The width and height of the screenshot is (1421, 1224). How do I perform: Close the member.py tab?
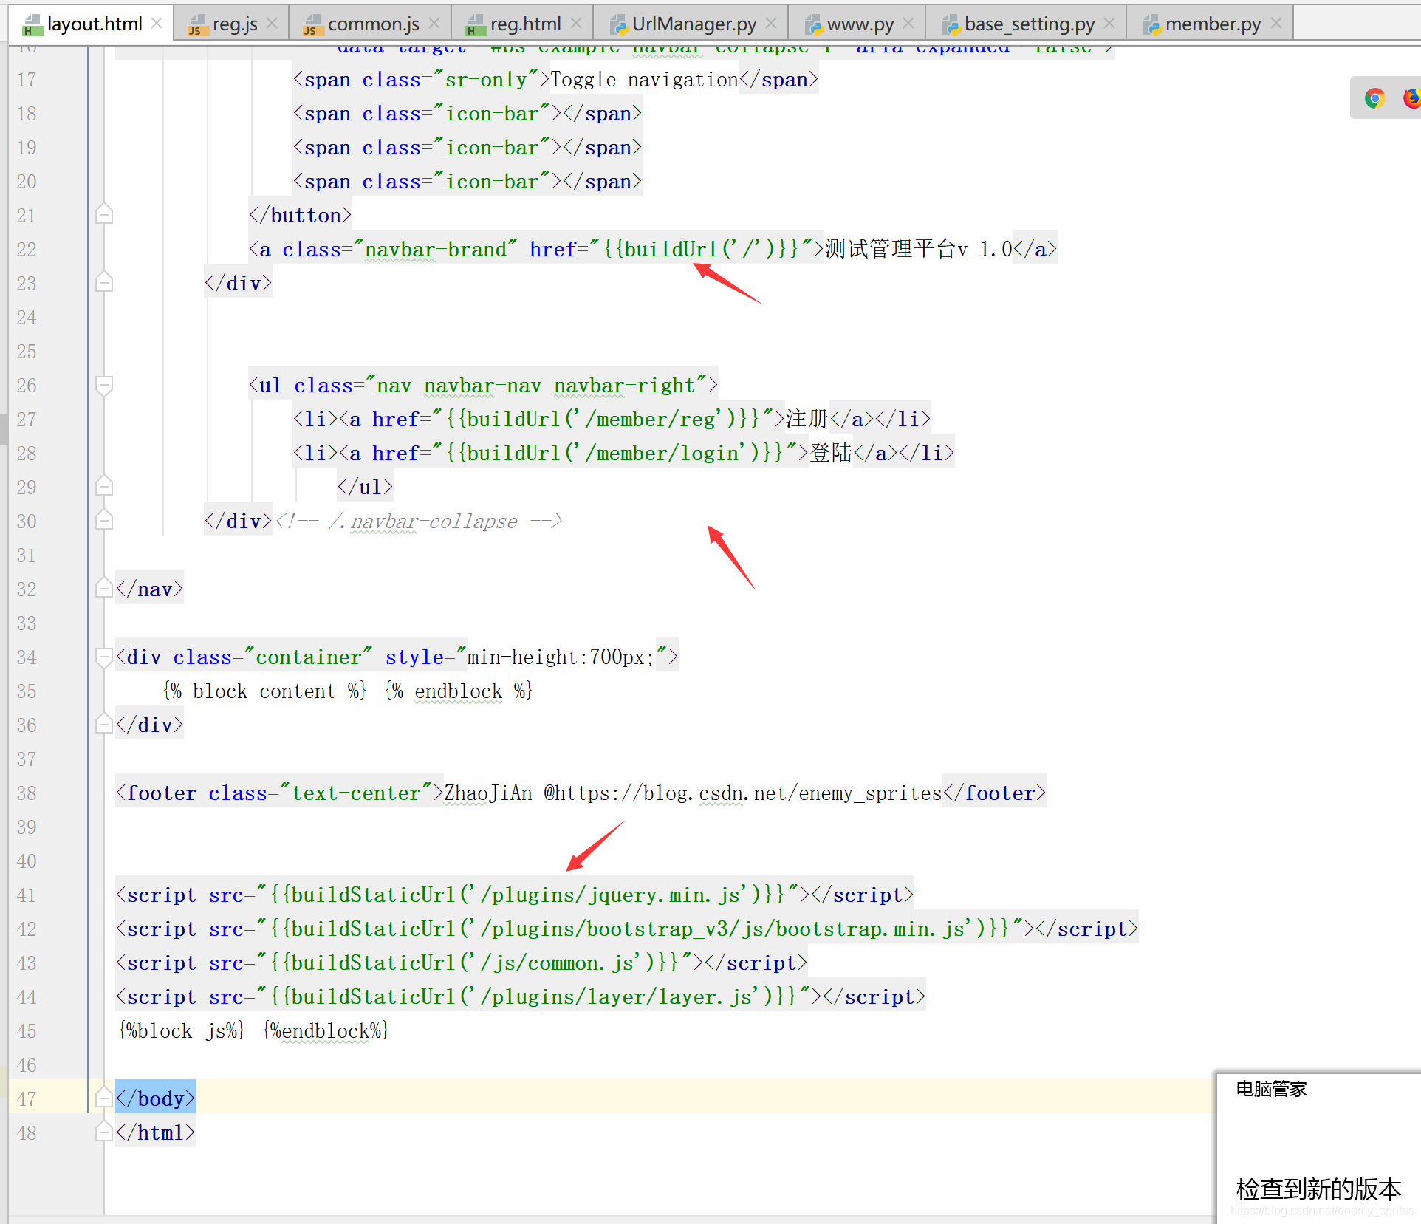(x=1276, y=24)
